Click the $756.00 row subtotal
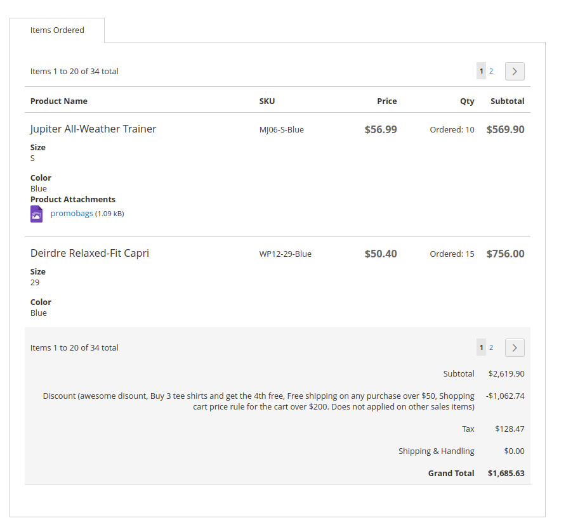 point(505,254)
